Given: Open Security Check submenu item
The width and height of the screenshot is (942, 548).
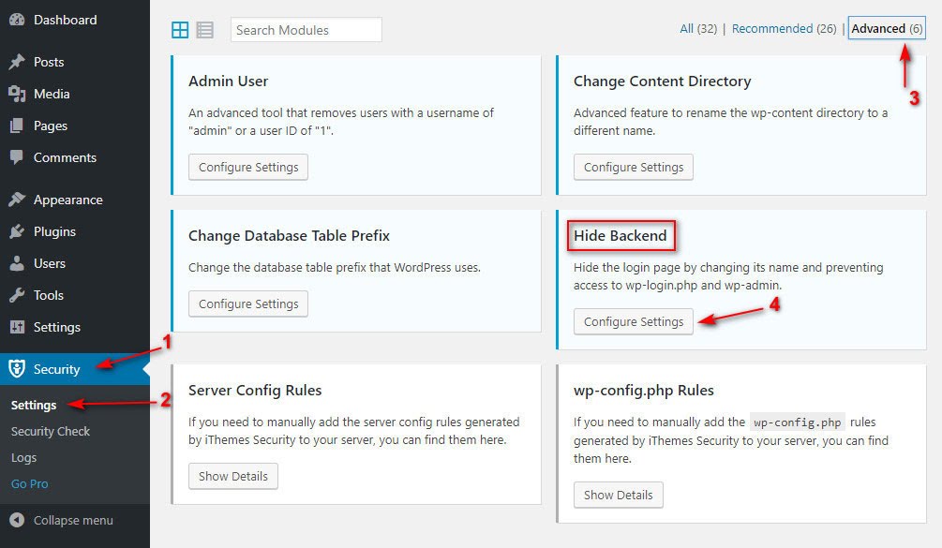Looking at the screenshot, I should (51, 432).
